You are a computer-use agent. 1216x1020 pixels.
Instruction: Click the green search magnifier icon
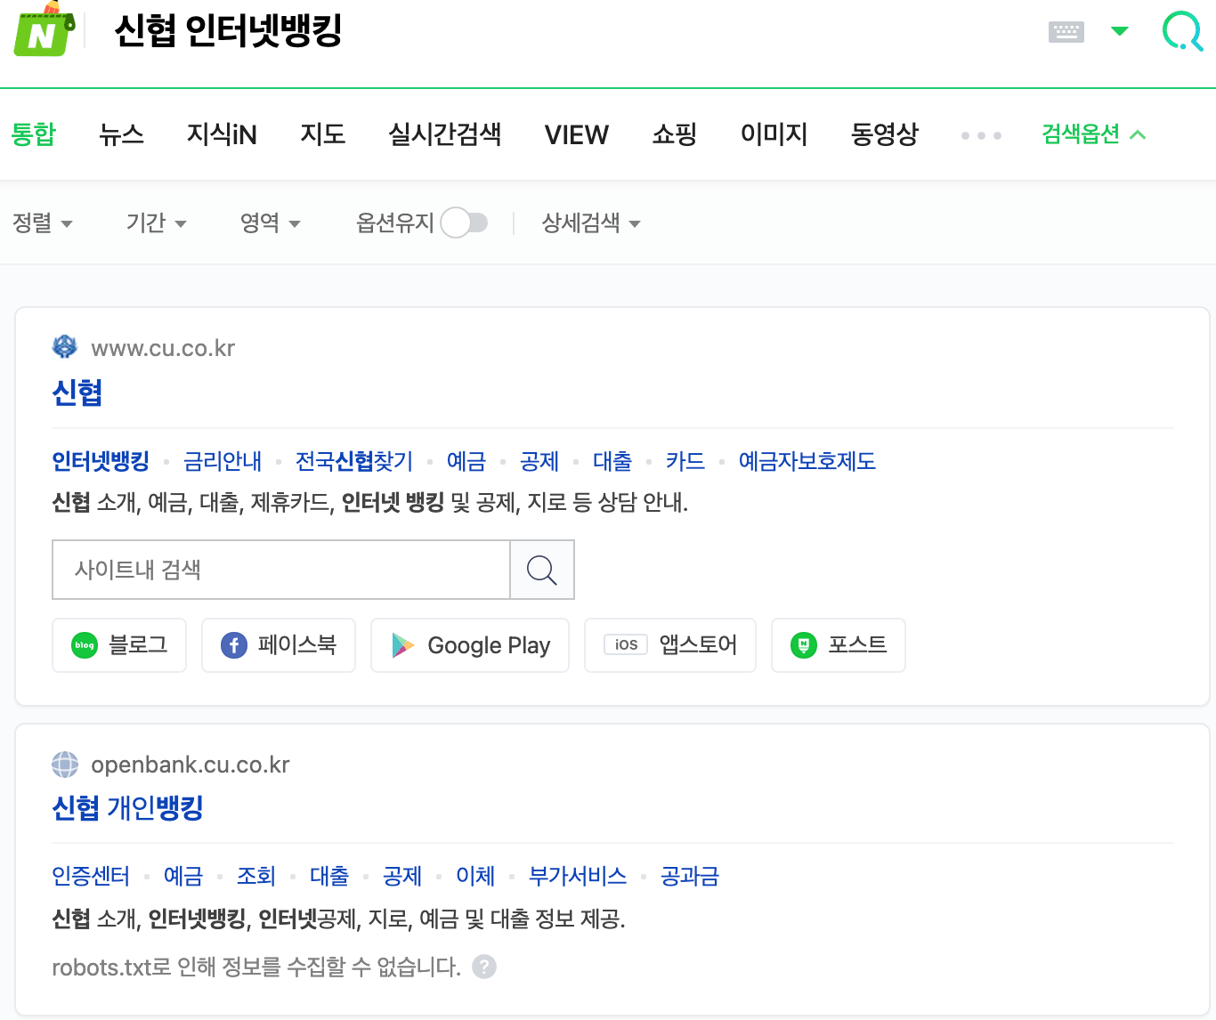(x=1183, y=31)
